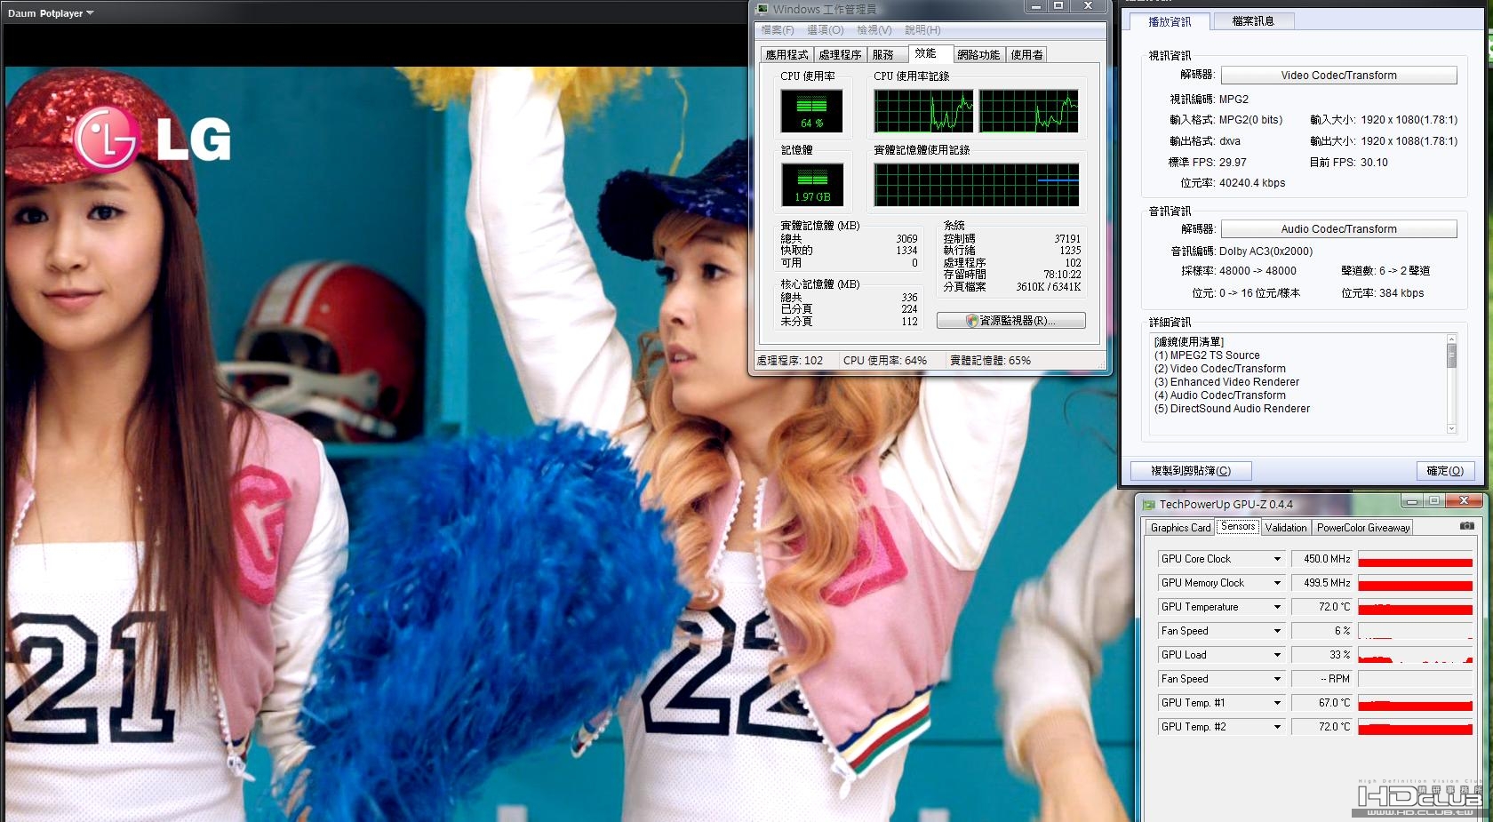Expand the GPU Load dropdown
The width and height of the screenshot is (1493, 822).
(x=1277, y=655)
